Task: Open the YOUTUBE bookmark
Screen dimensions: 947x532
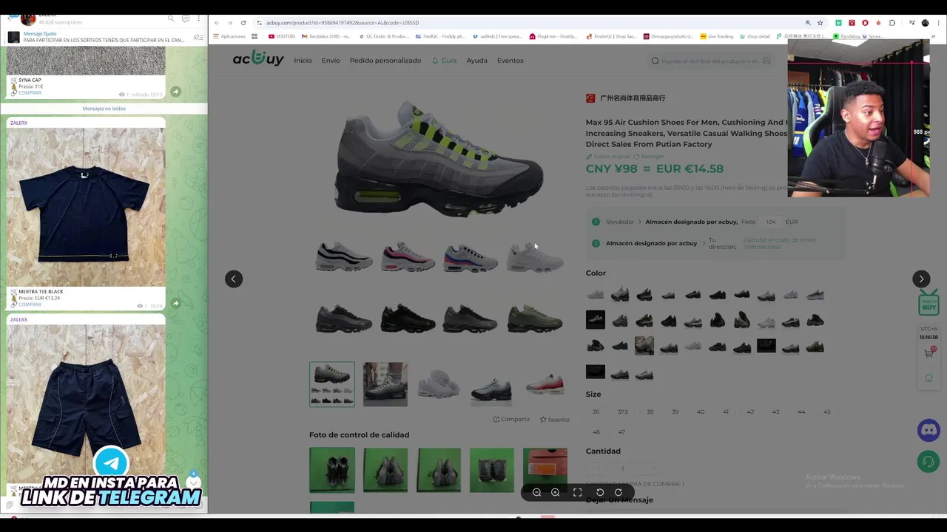Action: [282, 36]
